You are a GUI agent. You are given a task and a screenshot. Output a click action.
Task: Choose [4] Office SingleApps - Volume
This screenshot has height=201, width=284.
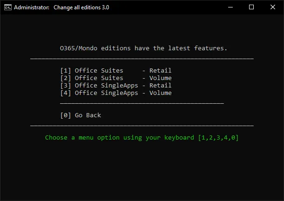[115, 93]
